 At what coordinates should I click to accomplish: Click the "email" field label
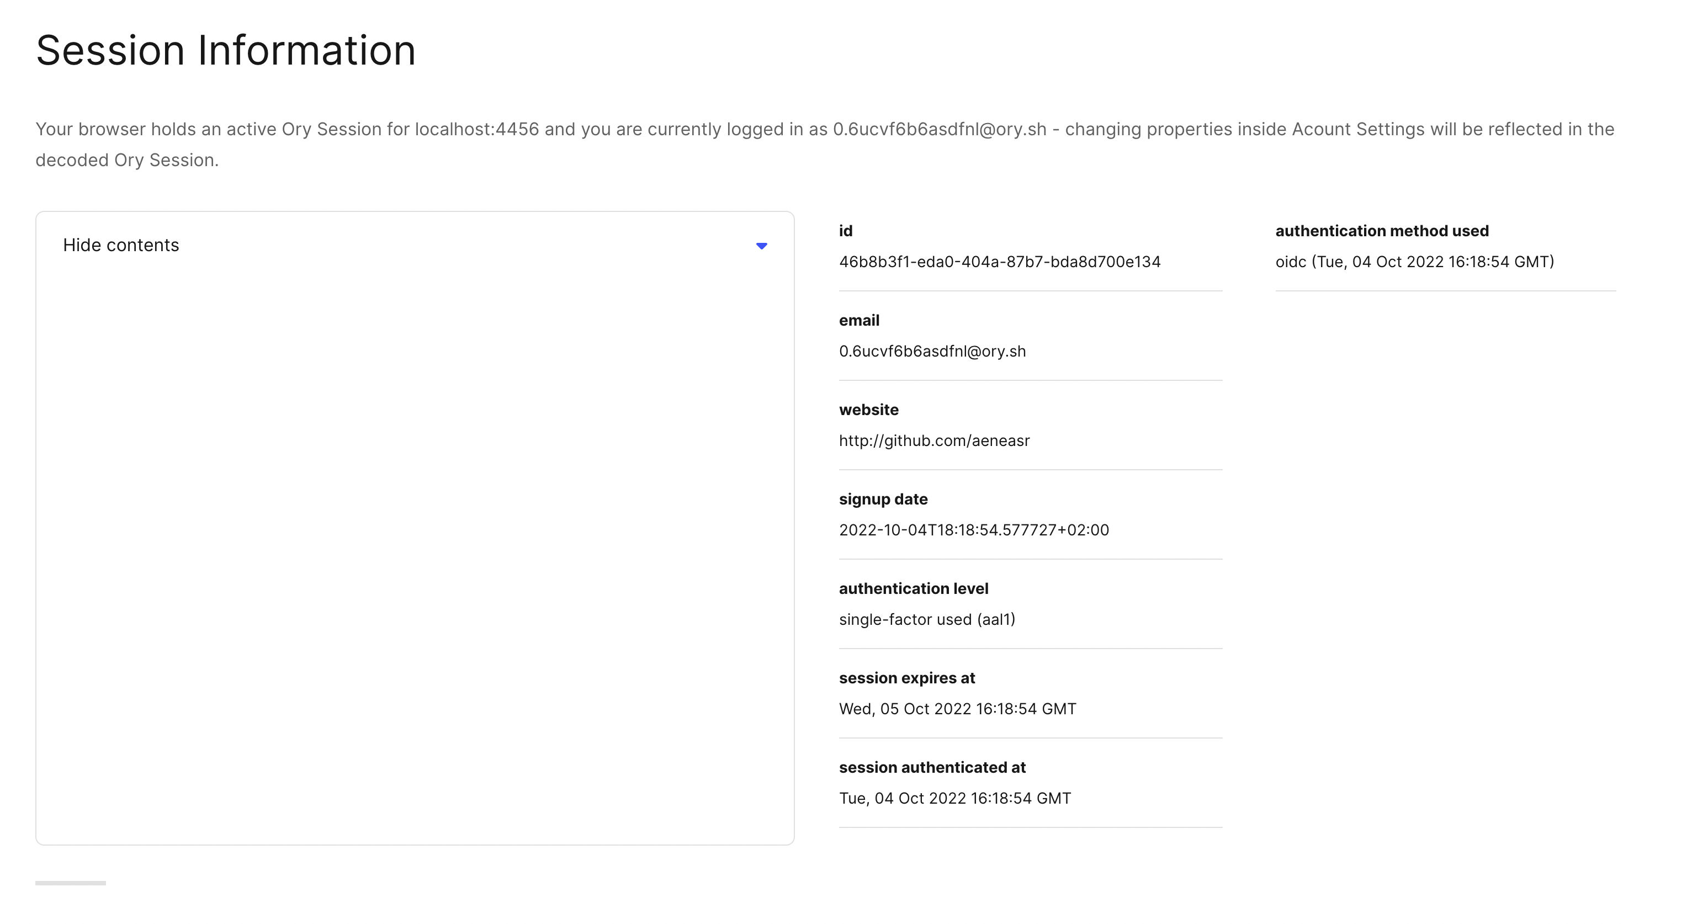pos(858,320)
